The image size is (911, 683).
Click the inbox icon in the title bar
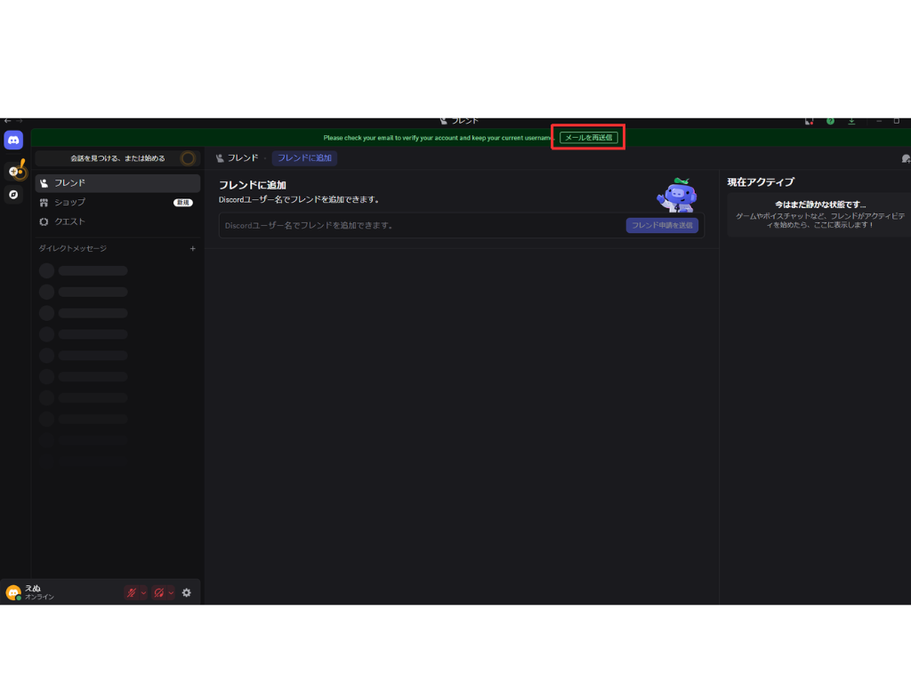pyautogui.click(x=809, y=121)
